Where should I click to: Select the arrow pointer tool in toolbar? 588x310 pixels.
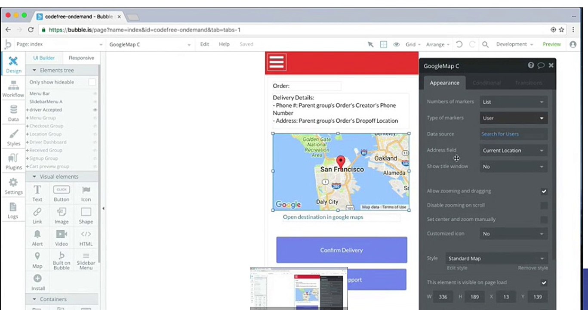370,44
